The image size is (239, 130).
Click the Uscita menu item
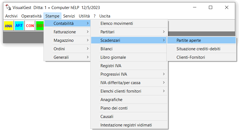tap(105, 16)
